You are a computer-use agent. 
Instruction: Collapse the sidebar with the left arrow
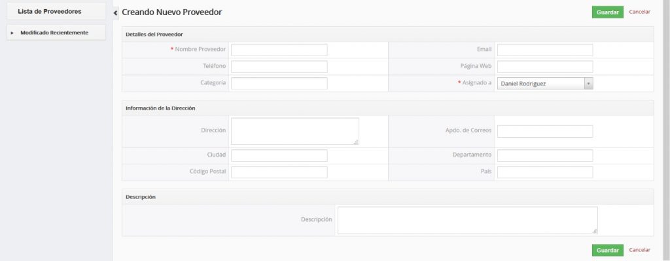[x=116, y=12]
